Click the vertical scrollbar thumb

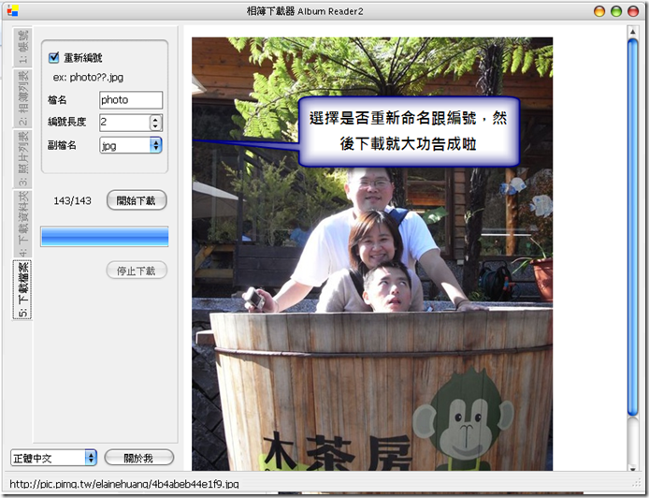coord(632,227)
